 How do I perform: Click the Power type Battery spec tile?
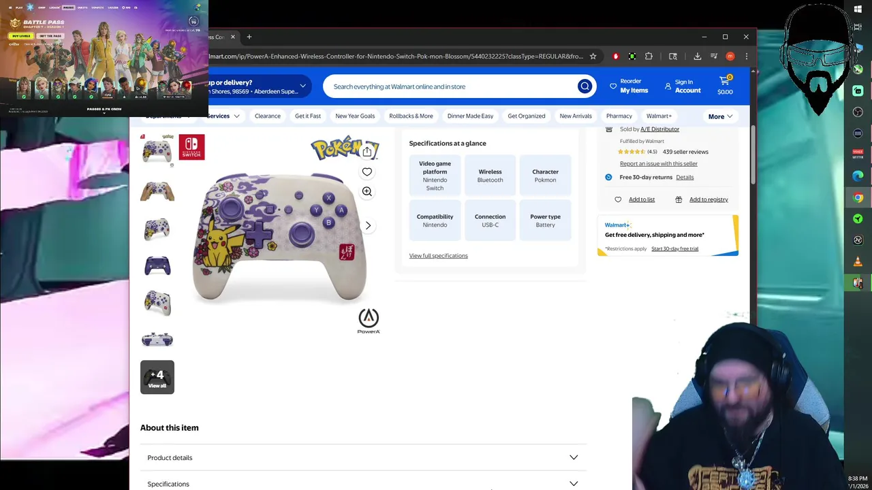[x=545, y=220]
